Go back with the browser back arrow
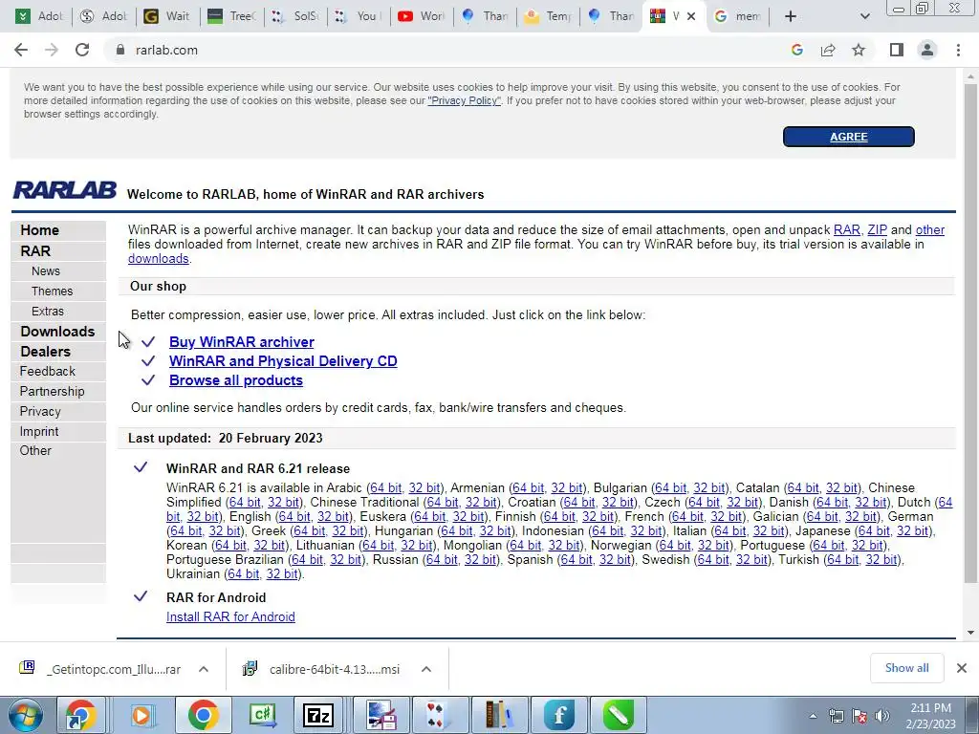 [x=21, y=50]
